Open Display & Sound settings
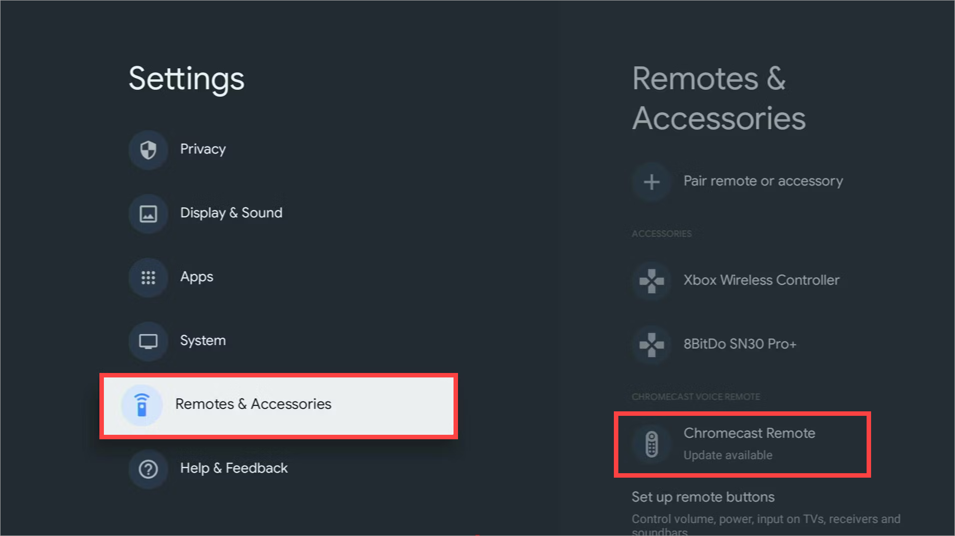This screenshot has width=955, height=536. pos(231,213)
